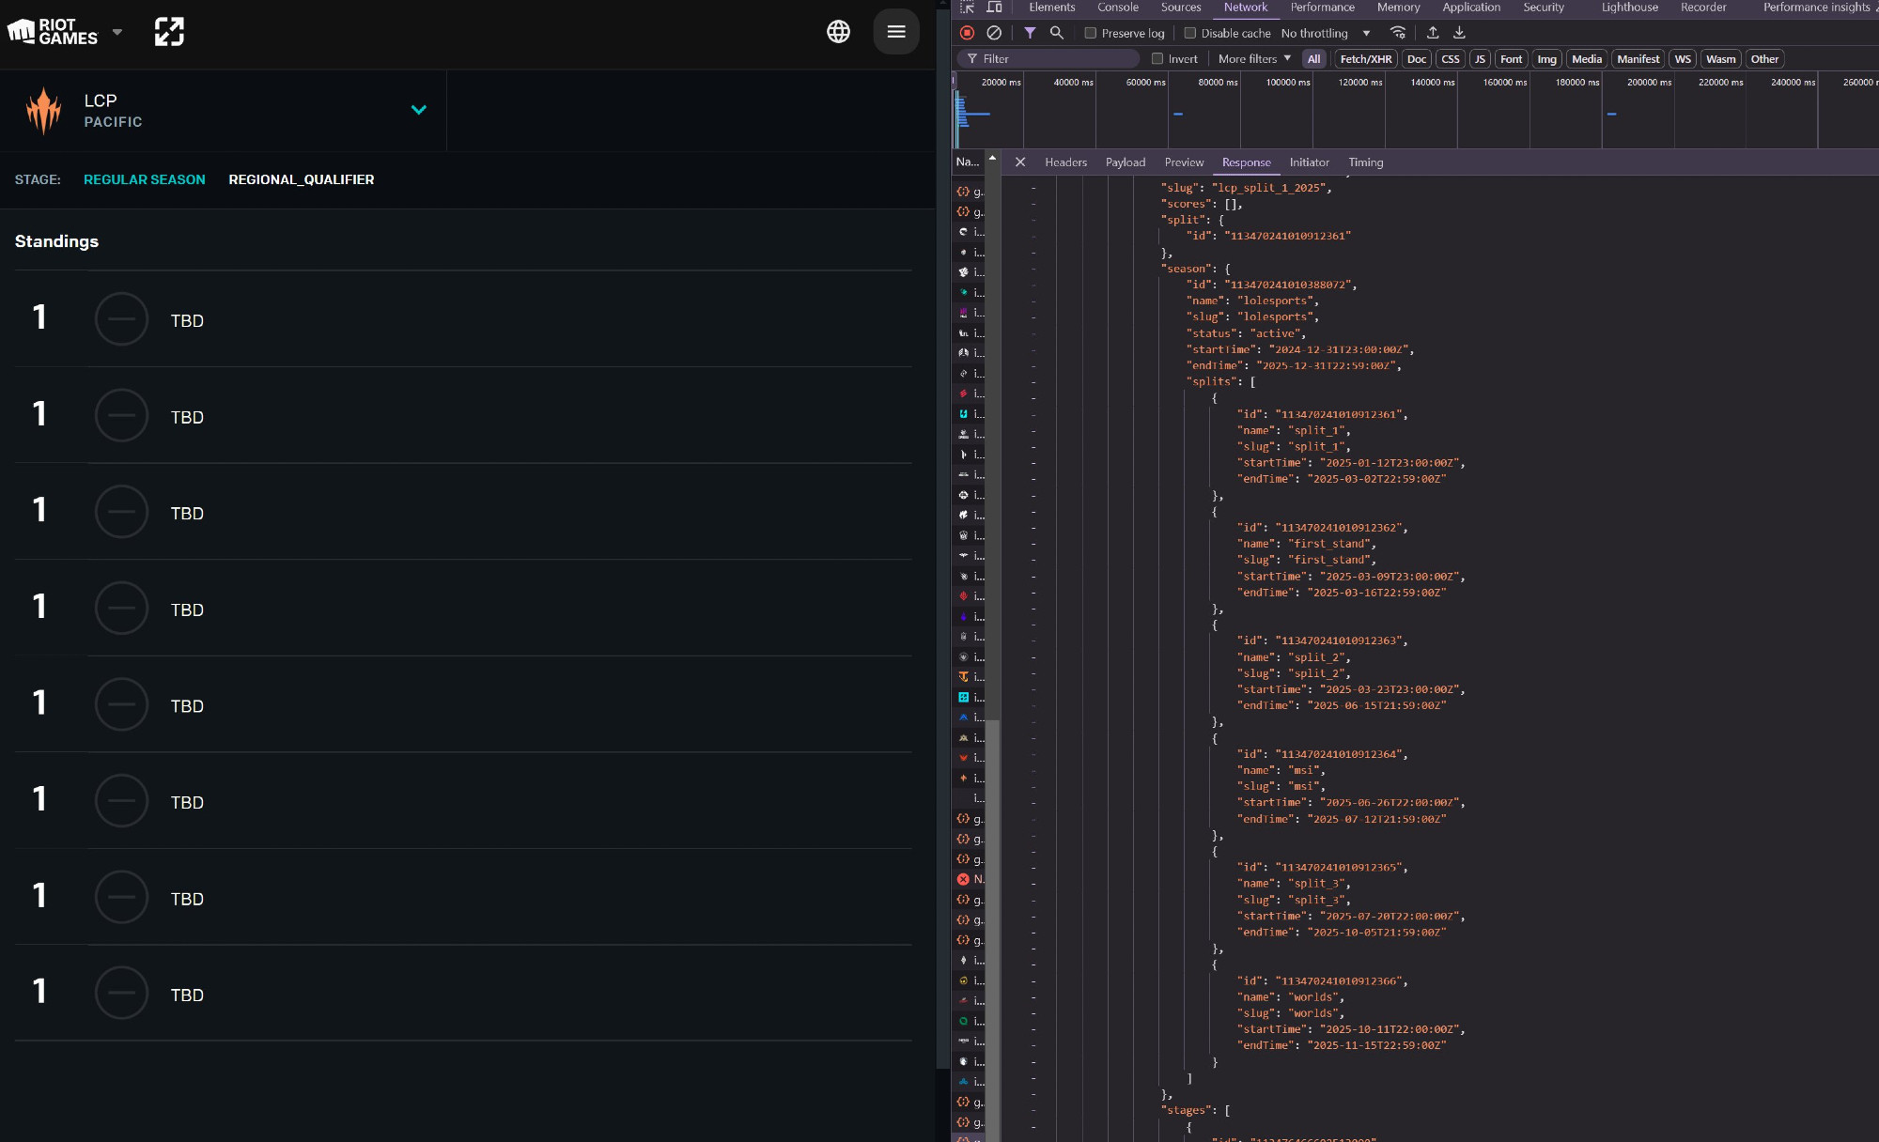Stop recording the network log
1879x1142 pixels.
967,33
